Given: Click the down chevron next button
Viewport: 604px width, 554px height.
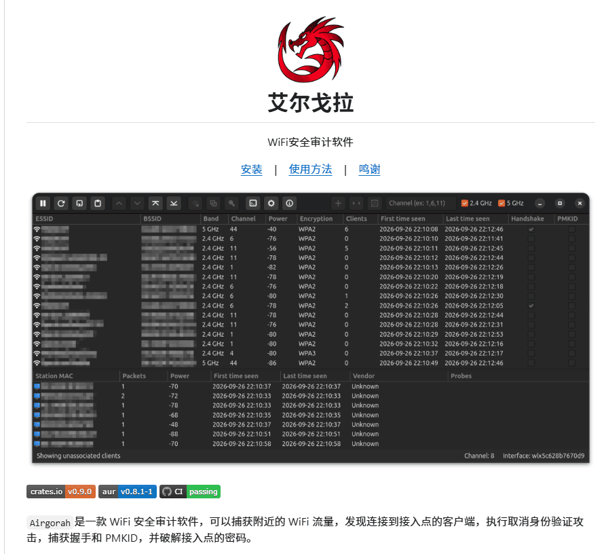Looking at the screenshot, I should [137, 203].
